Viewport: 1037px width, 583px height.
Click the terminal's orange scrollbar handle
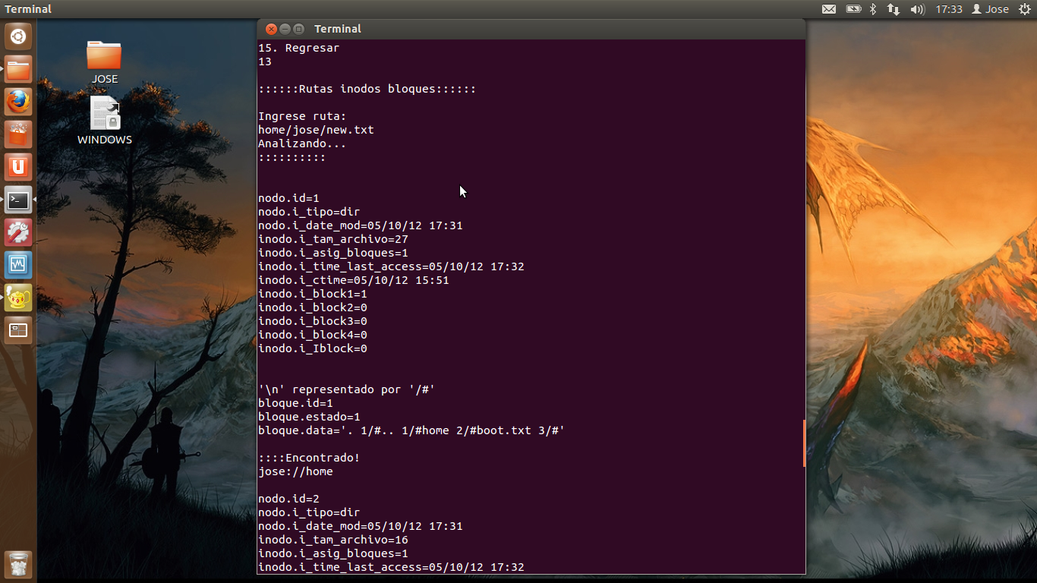pos(804,443)
